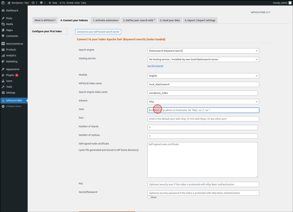Open the Module English dropdown

pyautogui.click(x=203, y=76)
